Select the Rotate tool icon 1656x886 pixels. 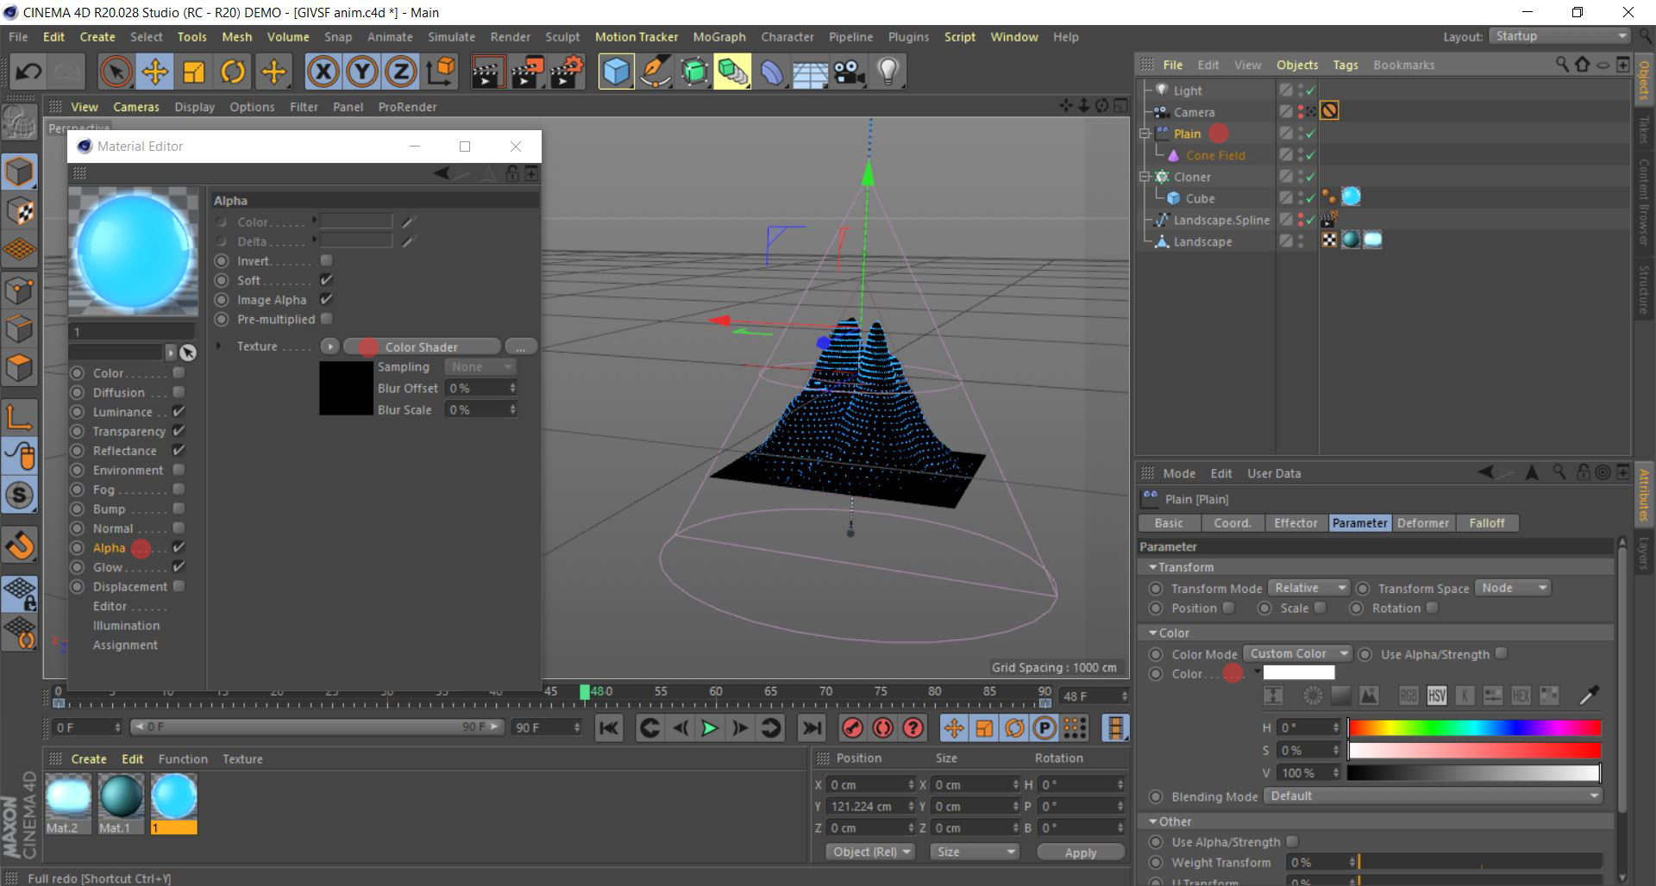click(232, 72)
